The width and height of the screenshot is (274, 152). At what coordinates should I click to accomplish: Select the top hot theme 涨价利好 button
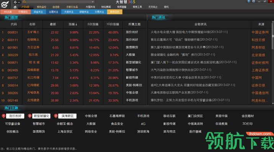tap(15, 116)
